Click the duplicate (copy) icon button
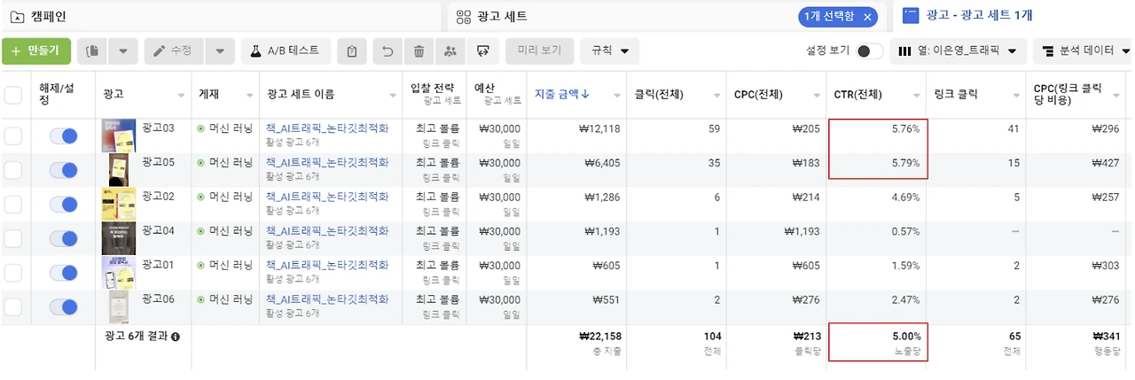The width and height of the screenshot is (1135, 380). tap(92, 50)
